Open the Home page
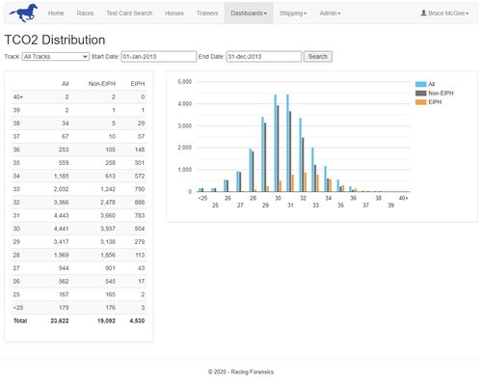The width and height of the screenshot is (482, 384). point(56,14)
